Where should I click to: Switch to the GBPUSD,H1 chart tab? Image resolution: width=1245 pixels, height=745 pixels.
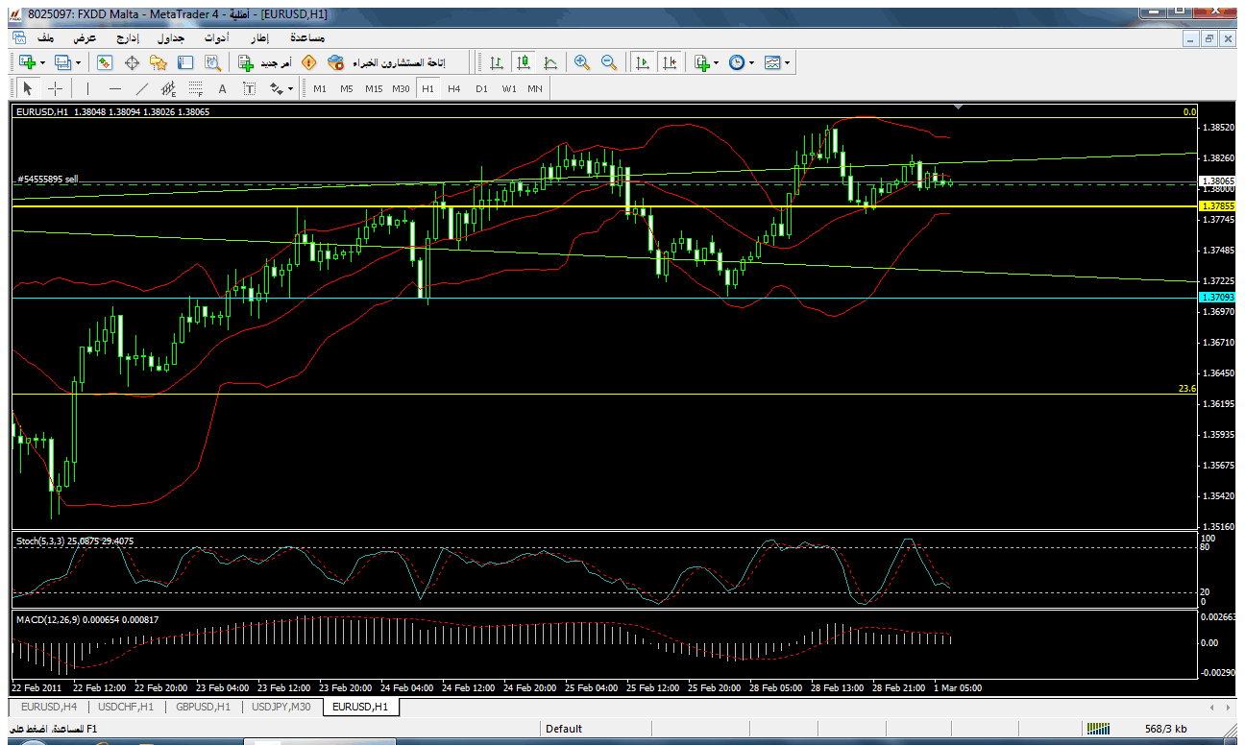point(205,707)
